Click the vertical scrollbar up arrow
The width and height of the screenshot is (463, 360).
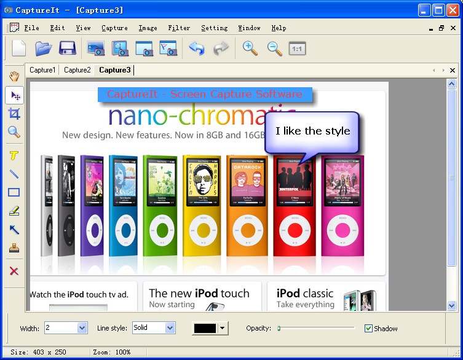[451, 84]
